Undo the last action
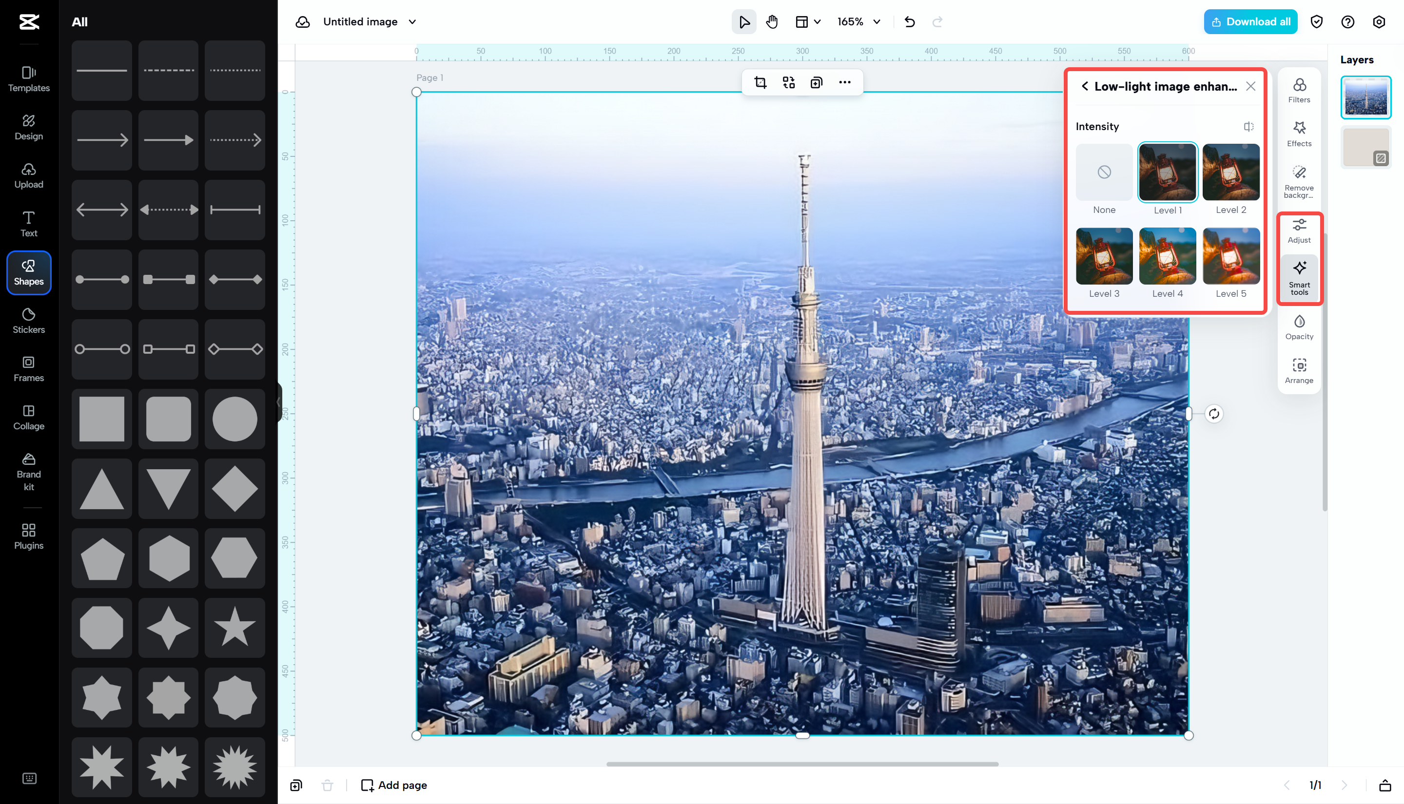 910,22
